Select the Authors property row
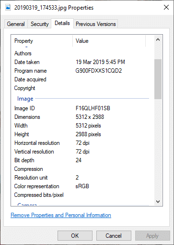 click(81, 53)
